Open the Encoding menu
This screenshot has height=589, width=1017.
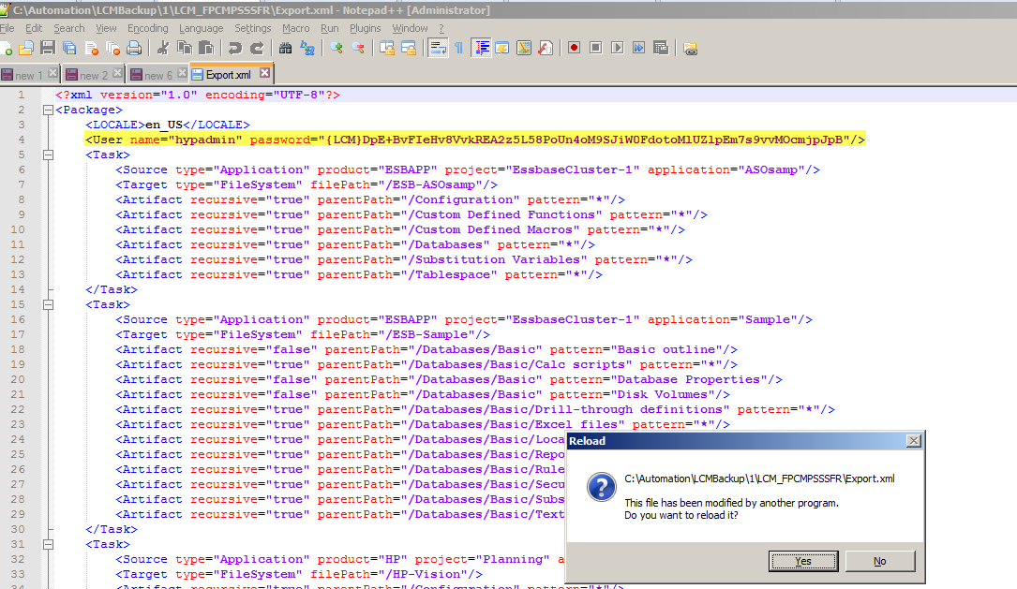pyautogui.click(x=148, y=28)
